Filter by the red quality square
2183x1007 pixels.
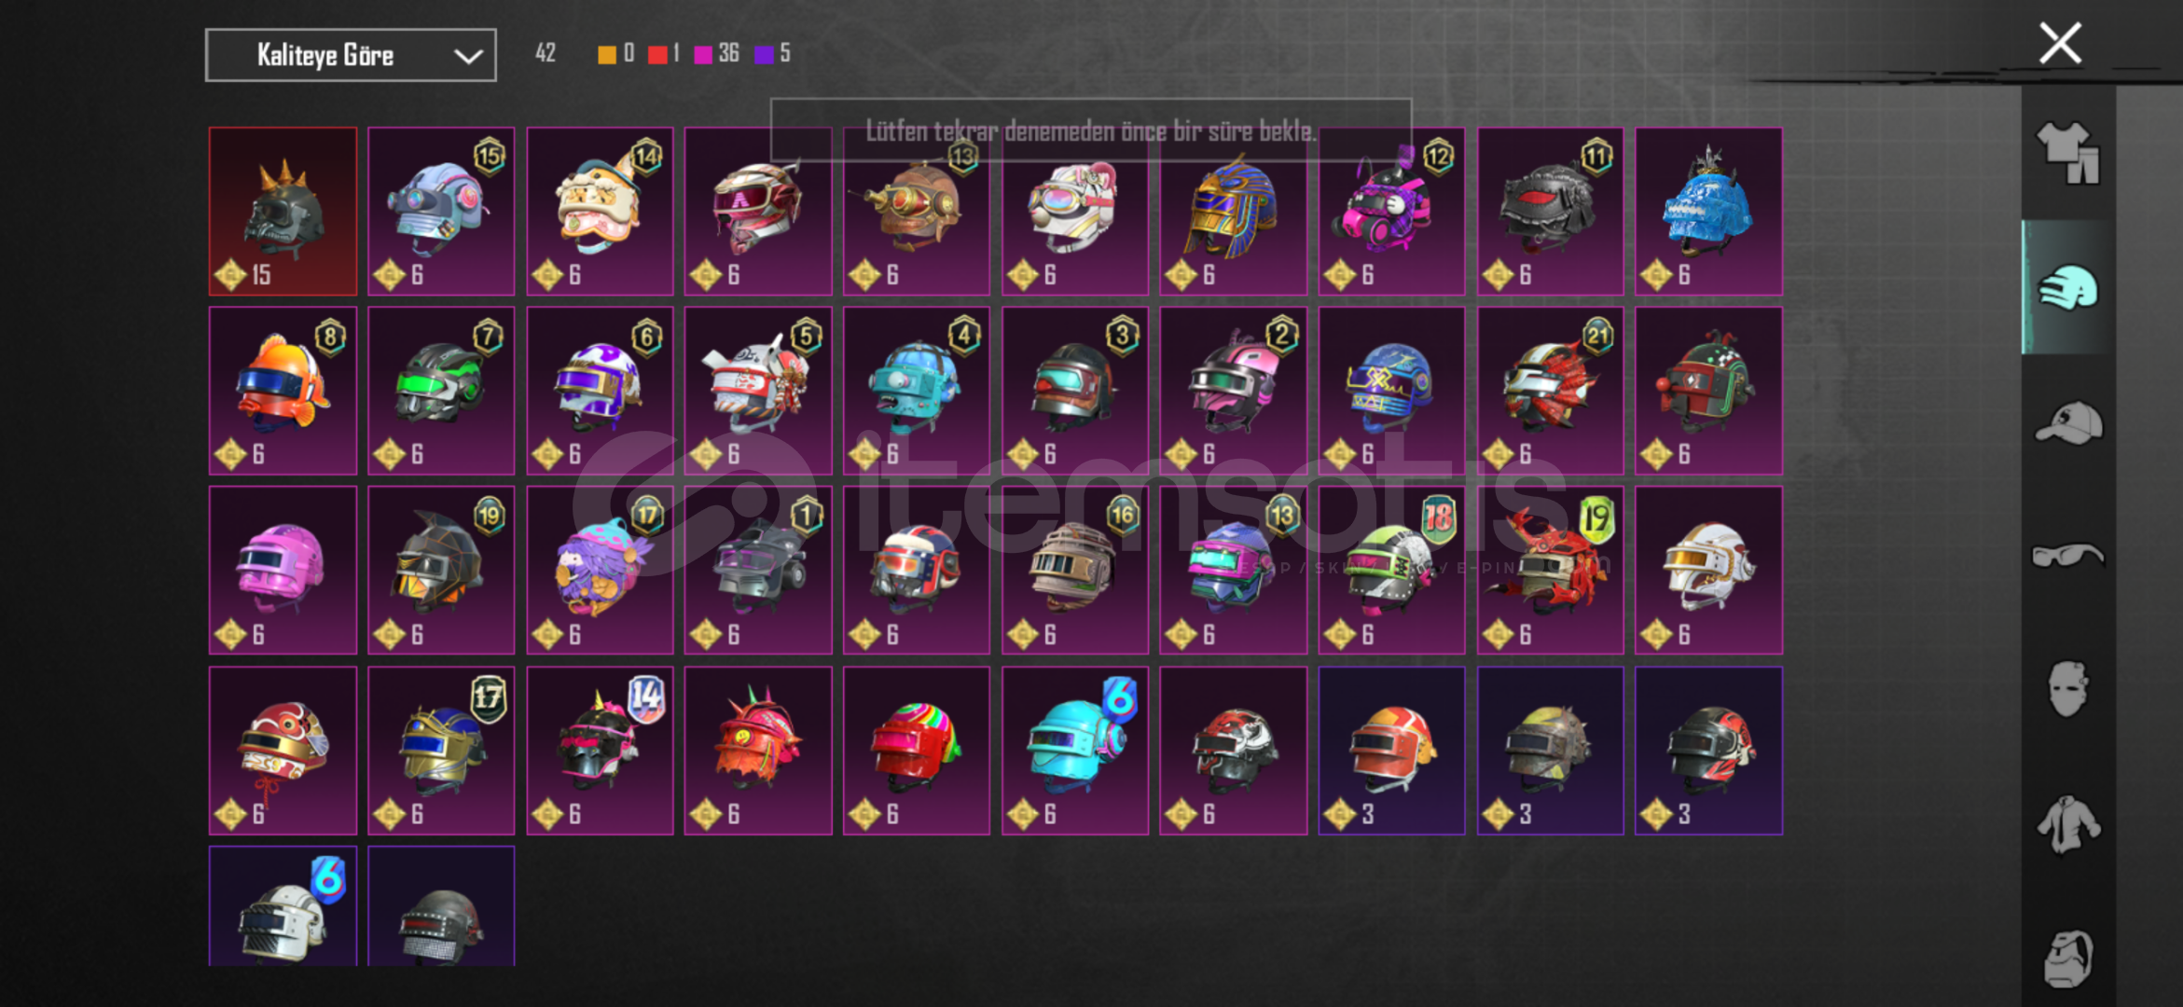(657, 54)
